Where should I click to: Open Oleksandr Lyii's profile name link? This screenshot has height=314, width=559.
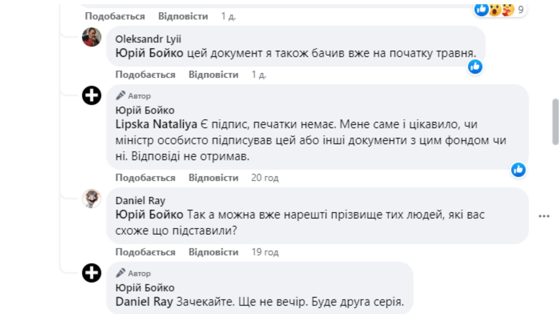148,39
